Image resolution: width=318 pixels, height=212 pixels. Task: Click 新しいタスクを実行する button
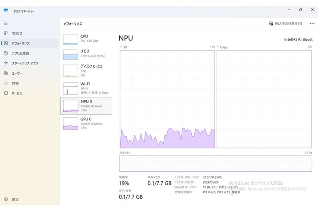click(286, 24)
